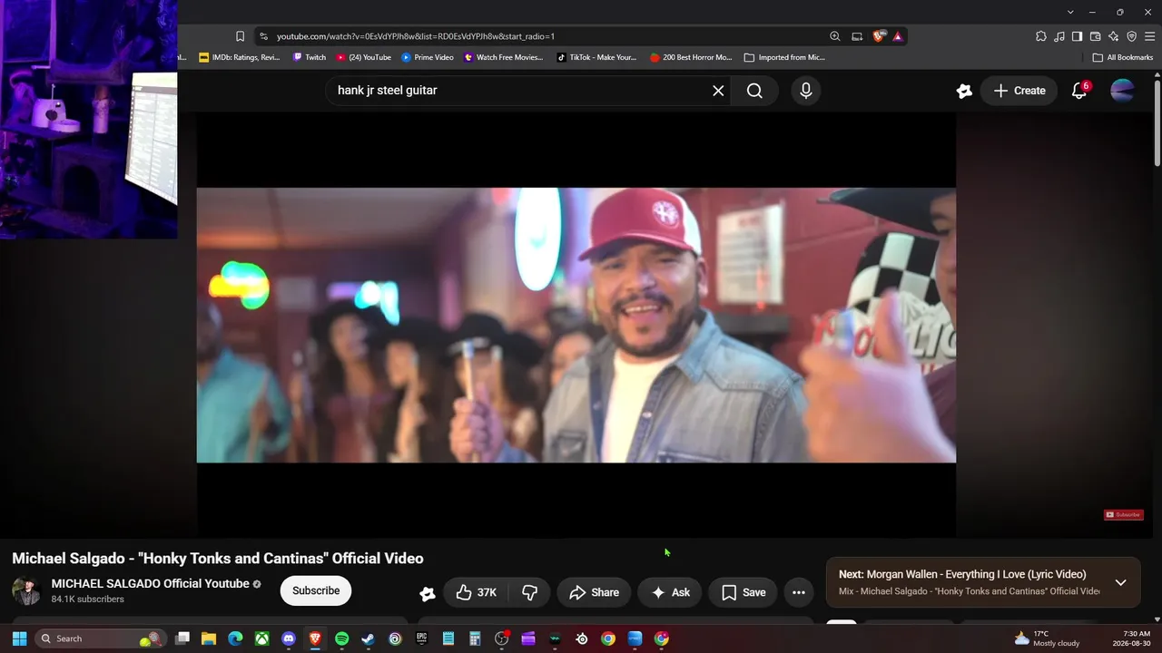This screenshot has height=653, width=1162.
Task: Open Task View on the taskbar
Action: click(182, 638)
